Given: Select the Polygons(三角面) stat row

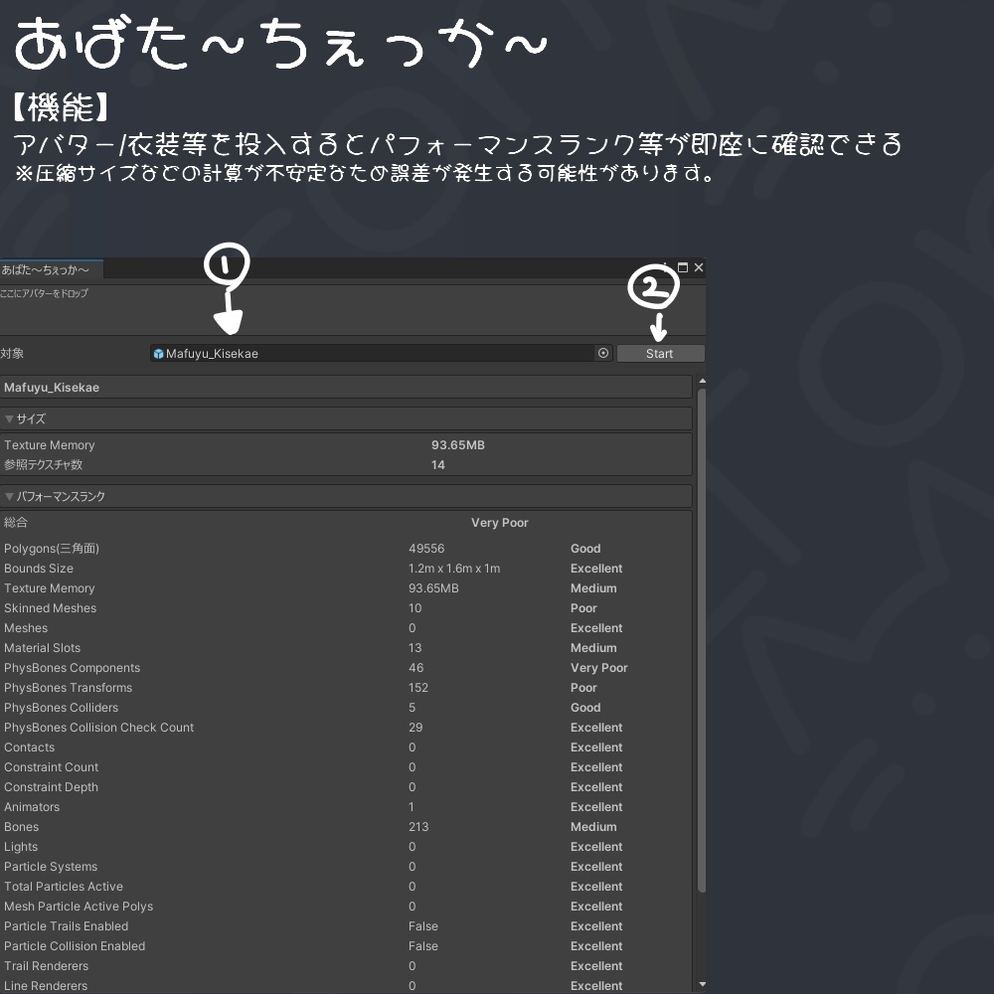Looking at the screenshot, I should pos(52,548).
